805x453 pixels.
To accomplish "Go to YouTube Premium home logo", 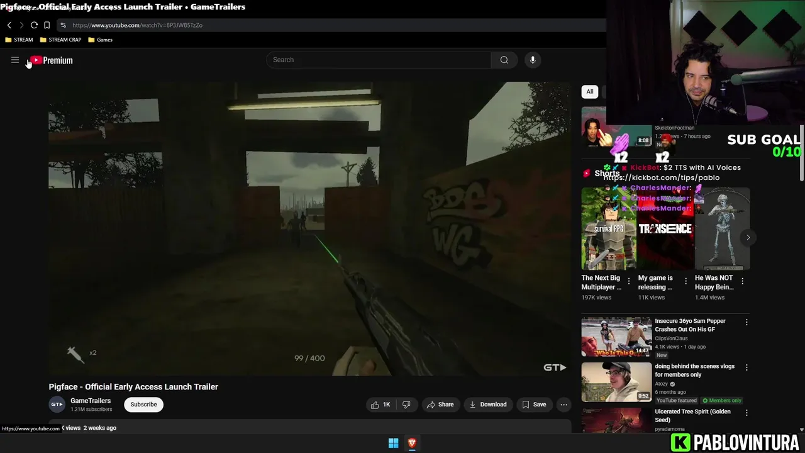I will pos(52,60).
